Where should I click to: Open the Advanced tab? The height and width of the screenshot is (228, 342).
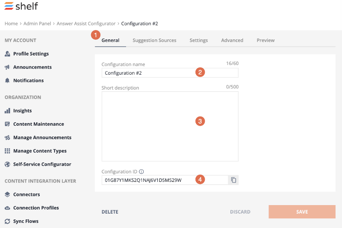coord(232,41)
